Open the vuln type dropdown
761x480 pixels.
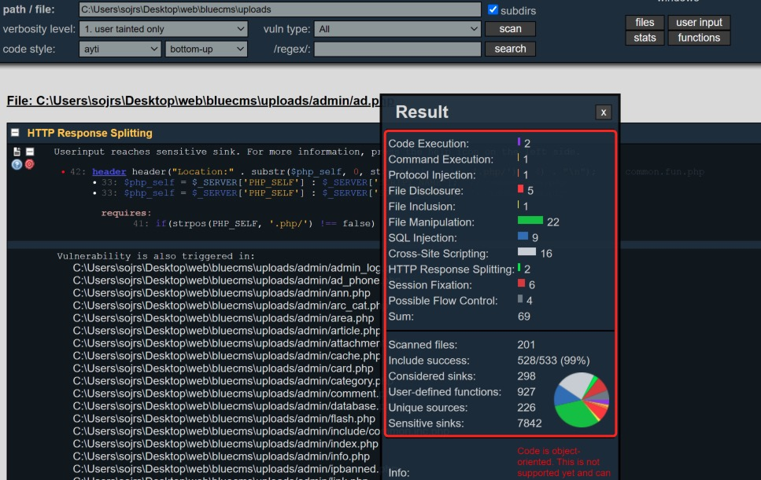[x=397, y=29]
